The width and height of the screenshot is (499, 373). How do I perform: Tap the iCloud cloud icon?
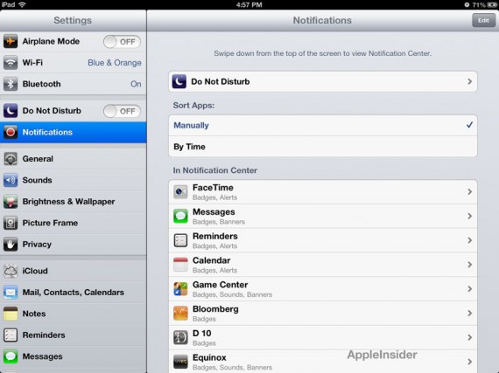click(11, 271)
